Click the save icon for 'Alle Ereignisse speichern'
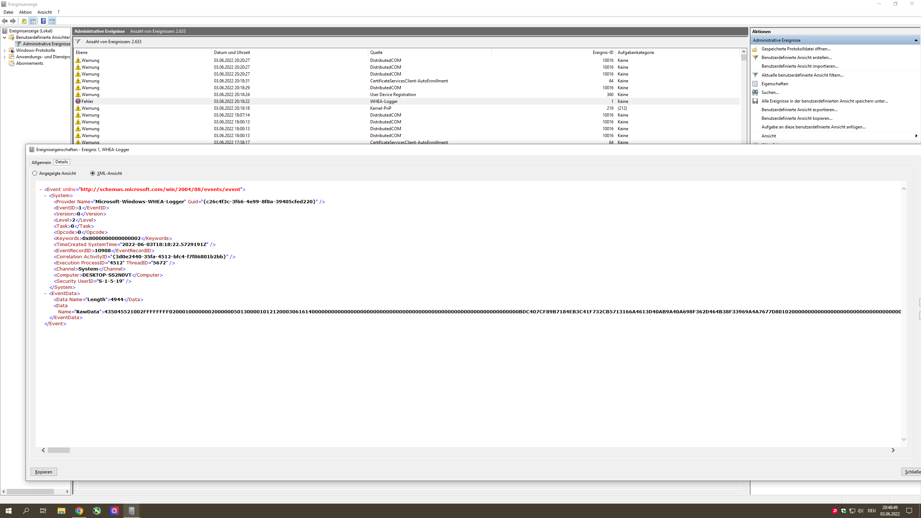921x518 pixels. pyautogui.click(x=755, y=101)
